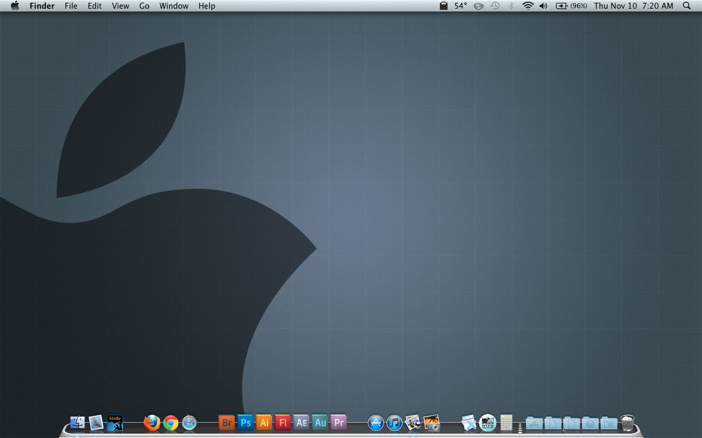Open Calculator from the Dock

[506, 423]
